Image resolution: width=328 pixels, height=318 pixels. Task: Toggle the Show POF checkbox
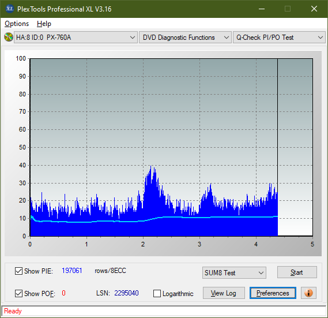pyautogui.click(x=18, y=293)
